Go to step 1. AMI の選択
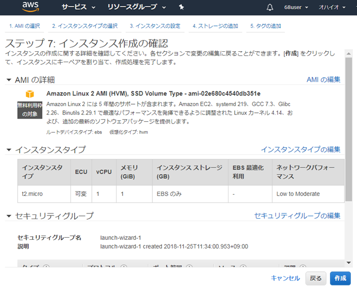 coord(24,26)
